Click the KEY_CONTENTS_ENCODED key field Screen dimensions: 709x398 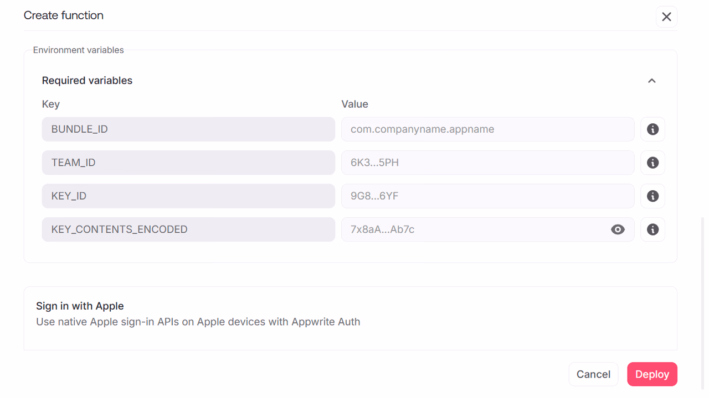tap(188, 229)
